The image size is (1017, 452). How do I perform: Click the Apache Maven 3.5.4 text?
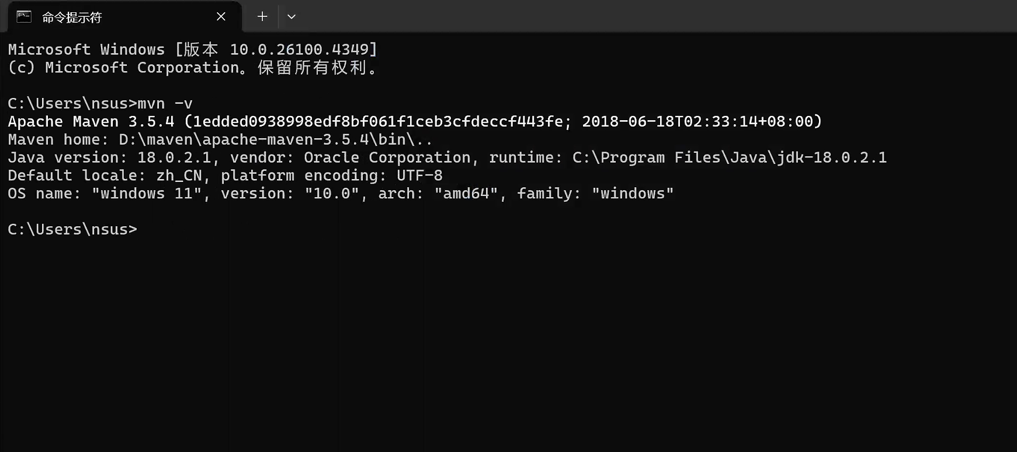[91, 122]
